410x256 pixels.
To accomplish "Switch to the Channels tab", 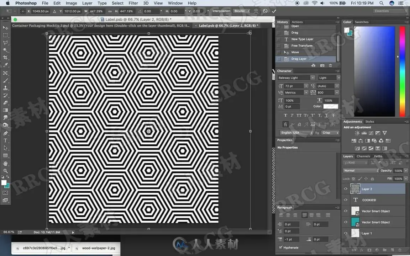I will pyautogui.click(x=363, y=156).
